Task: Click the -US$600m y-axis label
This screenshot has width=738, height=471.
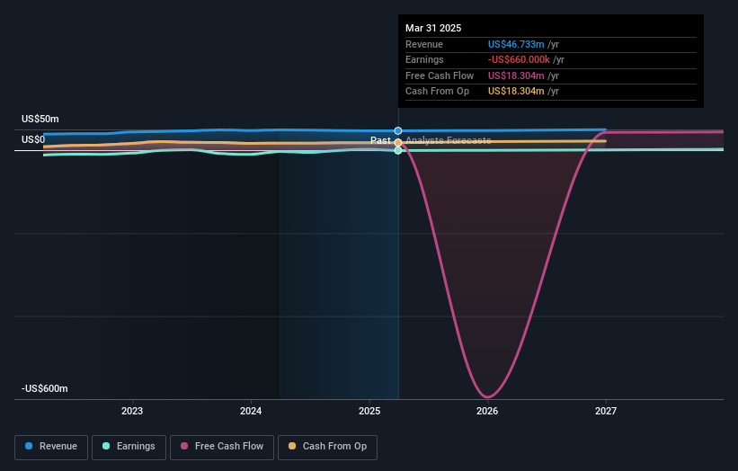Action: (45, 388)
